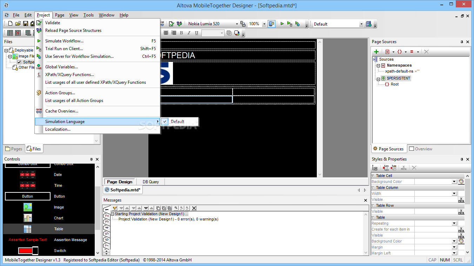Screen dimensions: 474x266
Task: Click the filter funnel icon in Messages
Action: coord(115,208)
